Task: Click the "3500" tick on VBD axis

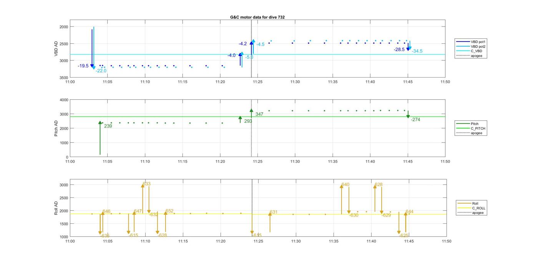Action: (x=63, y=78)
